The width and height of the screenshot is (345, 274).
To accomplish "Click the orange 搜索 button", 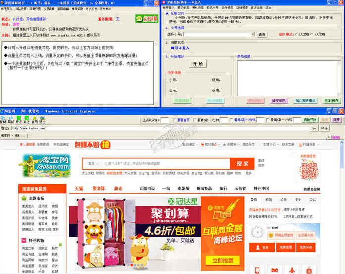I will pos(242,164).
